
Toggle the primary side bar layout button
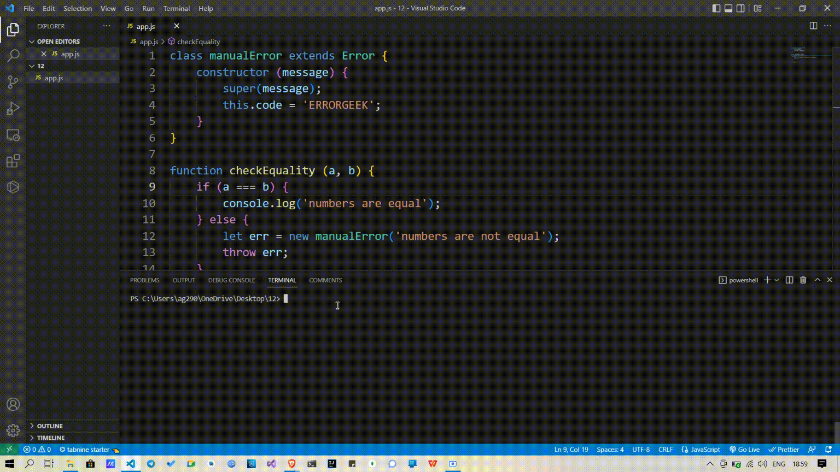(716, 8)
